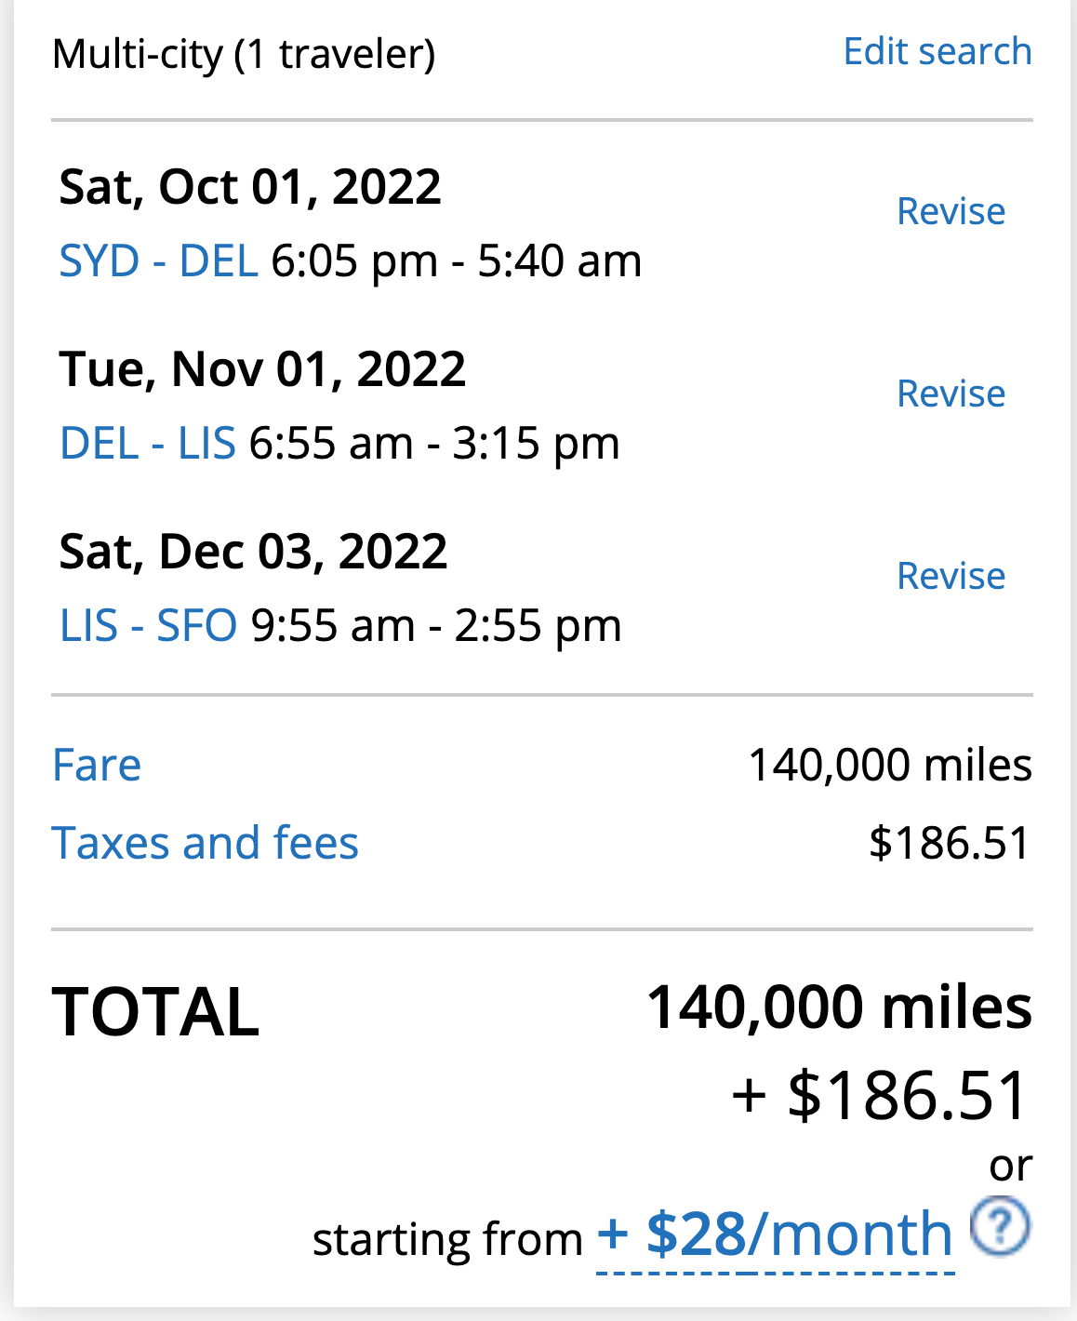Click the 6:05 pm - 5:40 am flight times
Screen dimensions: 1077x1321
tap(456, 261)
